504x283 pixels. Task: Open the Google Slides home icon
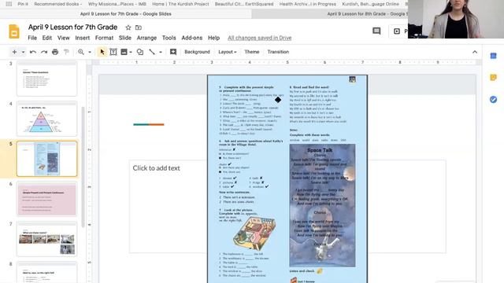coord(14,31)
